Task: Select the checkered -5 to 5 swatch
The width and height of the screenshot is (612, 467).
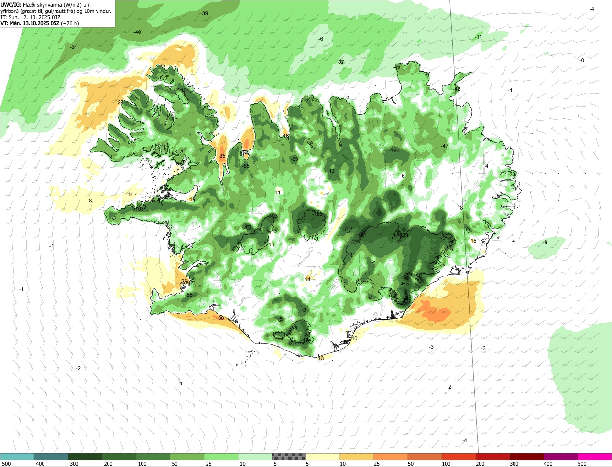Action: (289, 456)
